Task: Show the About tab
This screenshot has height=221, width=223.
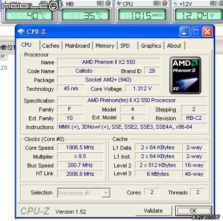Action: [x=174, y=46]
